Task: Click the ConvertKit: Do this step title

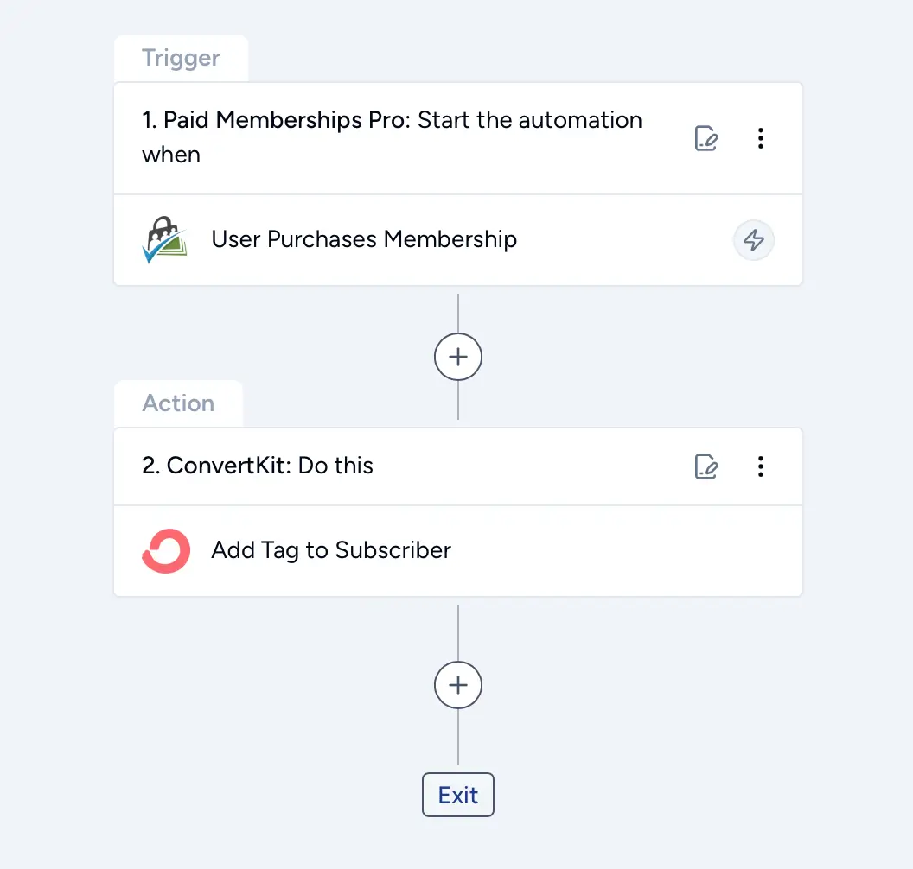Action: click(x=258, y=466)
